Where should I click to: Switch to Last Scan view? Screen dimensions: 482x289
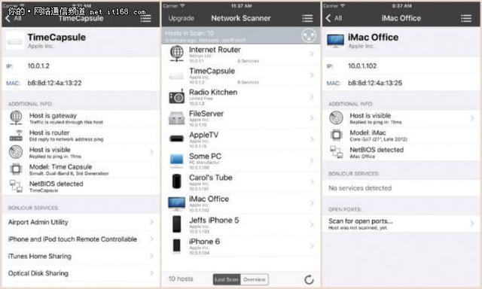click(x=227, y=279)
